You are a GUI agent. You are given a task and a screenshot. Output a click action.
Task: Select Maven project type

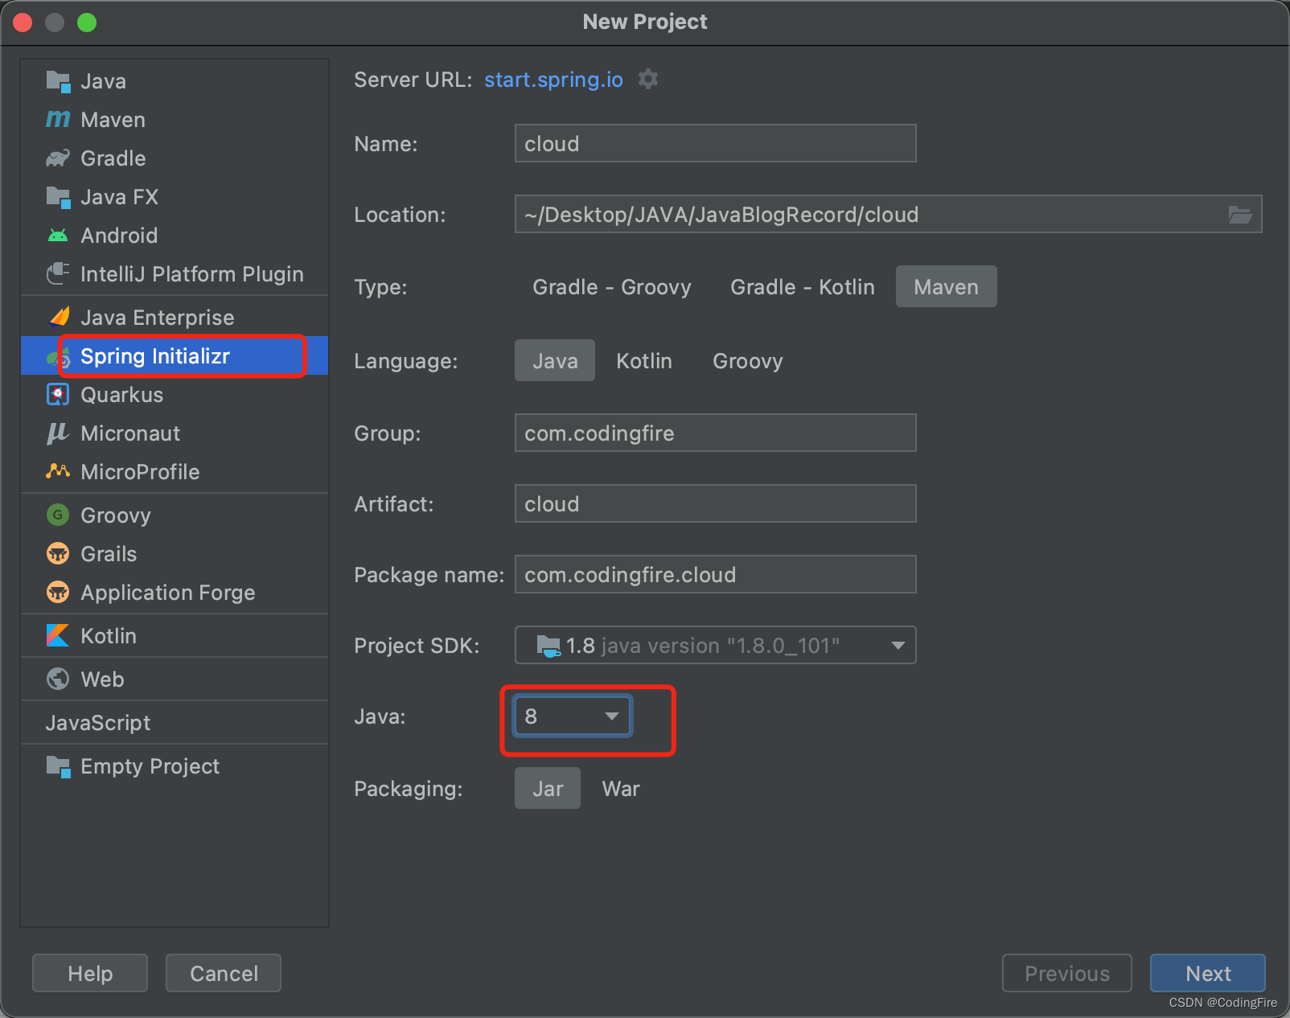(x=947, y=287)
